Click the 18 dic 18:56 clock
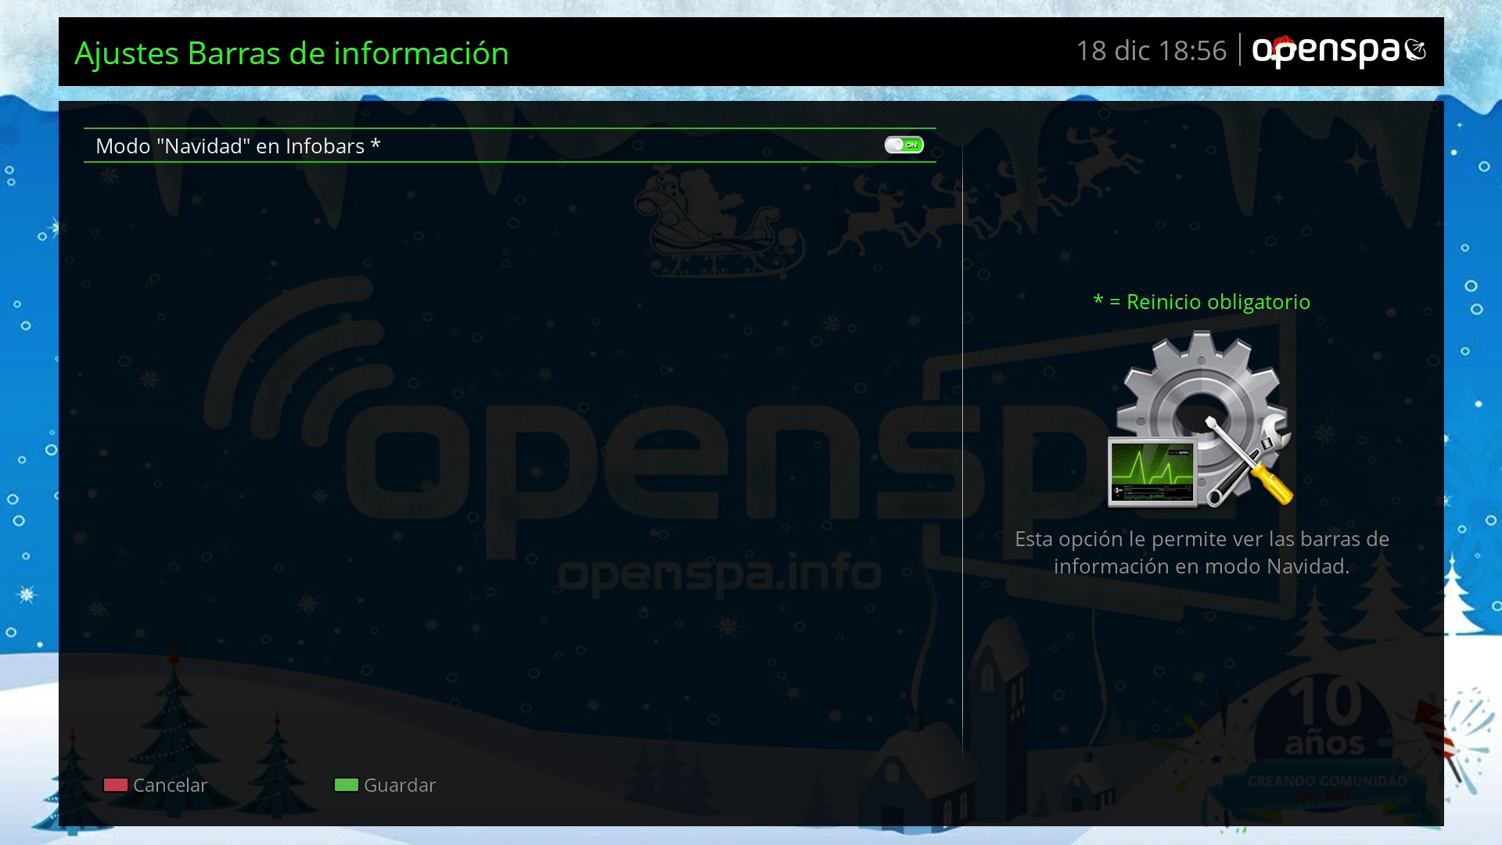 [1151, 51]
